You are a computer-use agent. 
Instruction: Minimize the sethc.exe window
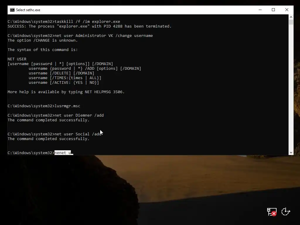click(x=260, y=10)
